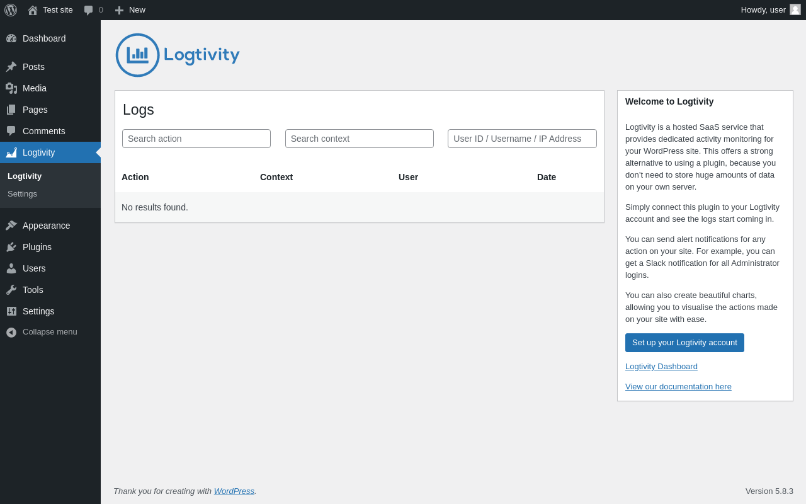Click Set up your Logtivity account button
Viewport: 806px width, 504px height.
(x=684, y=343)
